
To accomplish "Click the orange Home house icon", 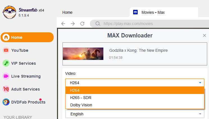I will (x=6, y=37).
